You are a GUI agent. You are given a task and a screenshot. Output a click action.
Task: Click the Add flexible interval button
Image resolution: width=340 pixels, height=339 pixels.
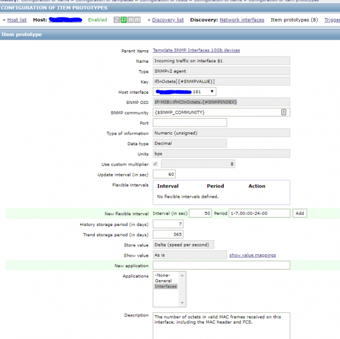(x=300, y=213)
